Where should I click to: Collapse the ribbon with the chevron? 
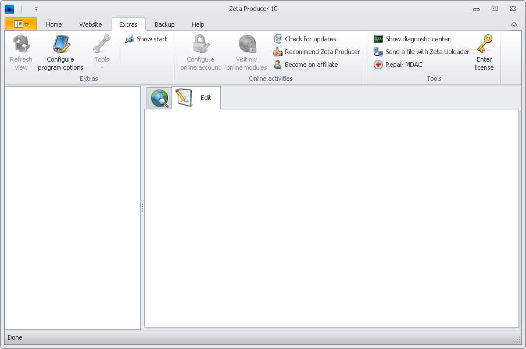[x=514, y=24]
